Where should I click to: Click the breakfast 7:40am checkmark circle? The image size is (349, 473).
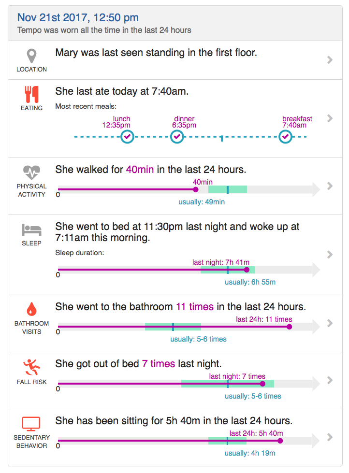point(286,137)
